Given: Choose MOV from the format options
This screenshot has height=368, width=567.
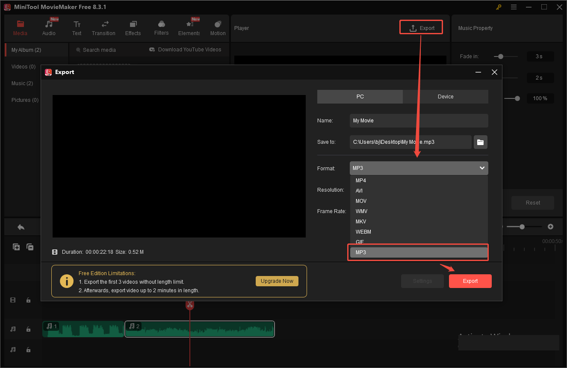Looking at the screenshot, I should 360,201.
